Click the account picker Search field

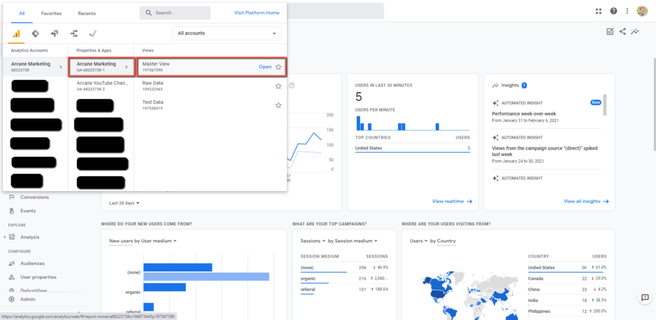point(175,13)
